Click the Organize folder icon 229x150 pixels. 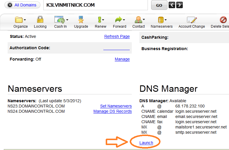(19, 20)
